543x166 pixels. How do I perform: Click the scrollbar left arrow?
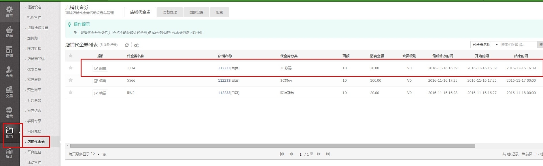click(x=68, y=146)
